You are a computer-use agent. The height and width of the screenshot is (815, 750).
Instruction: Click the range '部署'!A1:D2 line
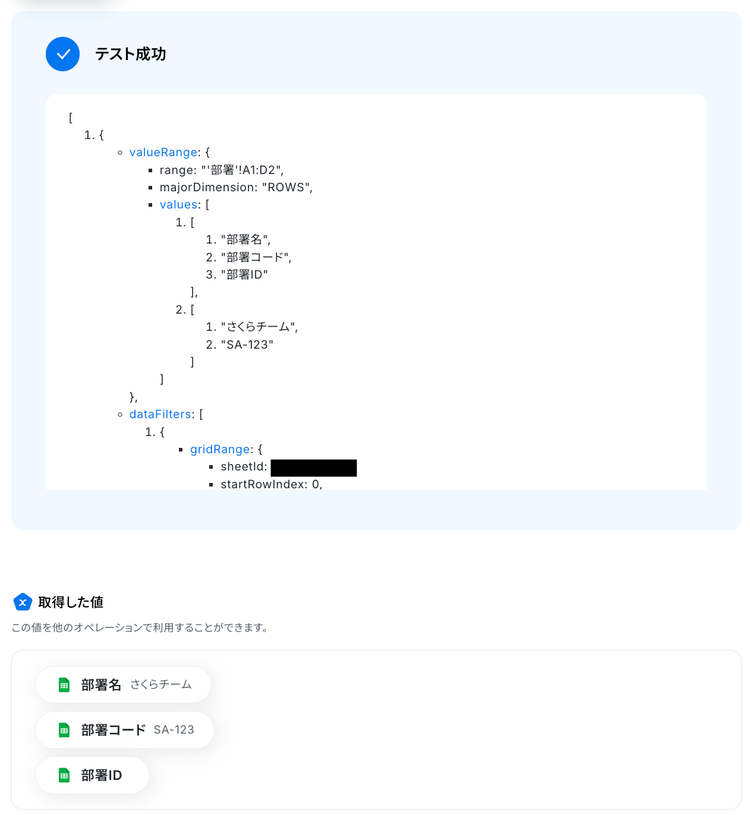tap(221, 170)
